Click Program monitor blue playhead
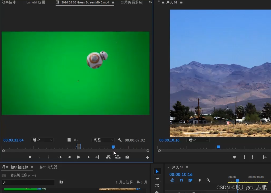 (x=218, y=147)
